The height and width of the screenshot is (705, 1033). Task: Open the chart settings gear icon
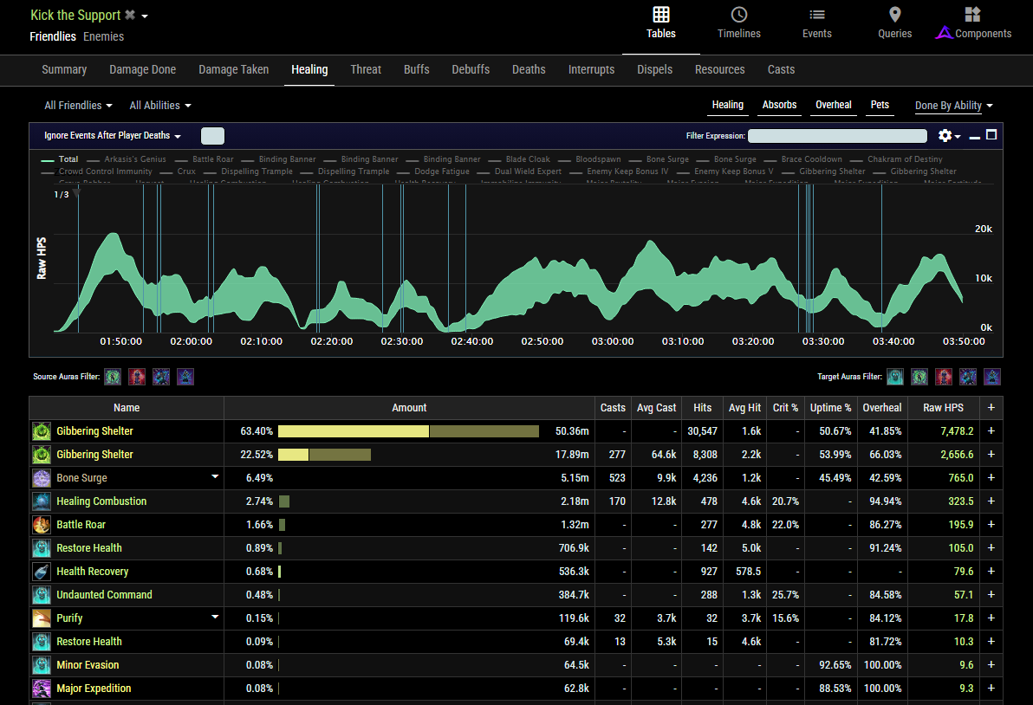click(x=945, y=135)
